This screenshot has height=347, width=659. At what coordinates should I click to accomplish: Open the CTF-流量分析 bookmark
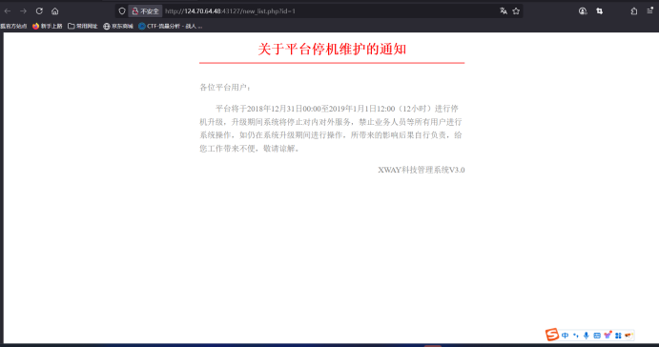click(x=170, y=26)
